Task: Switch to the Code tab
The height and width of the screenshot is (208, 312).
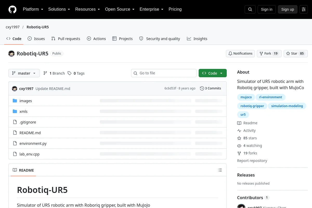Action: click(14, 38)
